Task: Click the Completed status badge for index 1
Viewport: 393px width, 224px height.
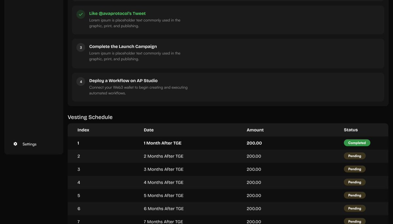Action: point(357,143)
